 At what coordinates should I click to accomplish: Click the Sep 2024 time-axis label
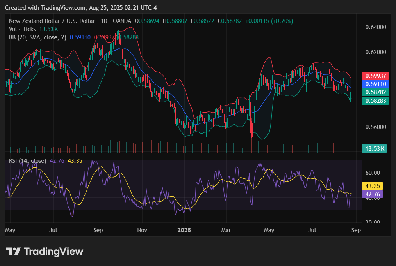pyautogui.click(x=98, y=230)
